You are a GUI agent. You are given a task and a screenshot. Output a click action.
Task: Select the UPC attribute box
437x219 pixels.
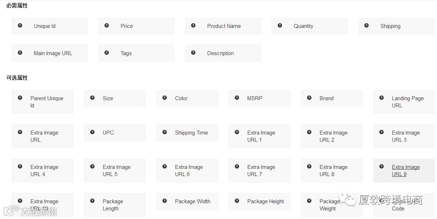point(115,133)
